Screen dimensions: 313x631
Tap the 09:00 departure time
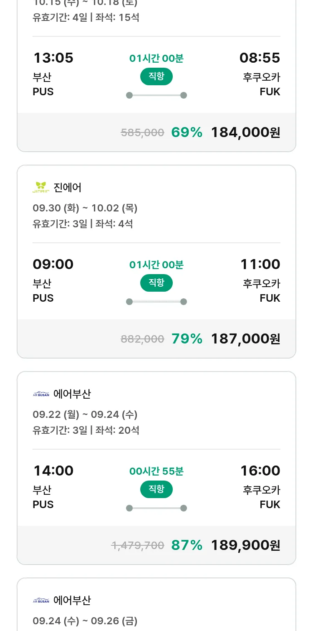point(53,264)
